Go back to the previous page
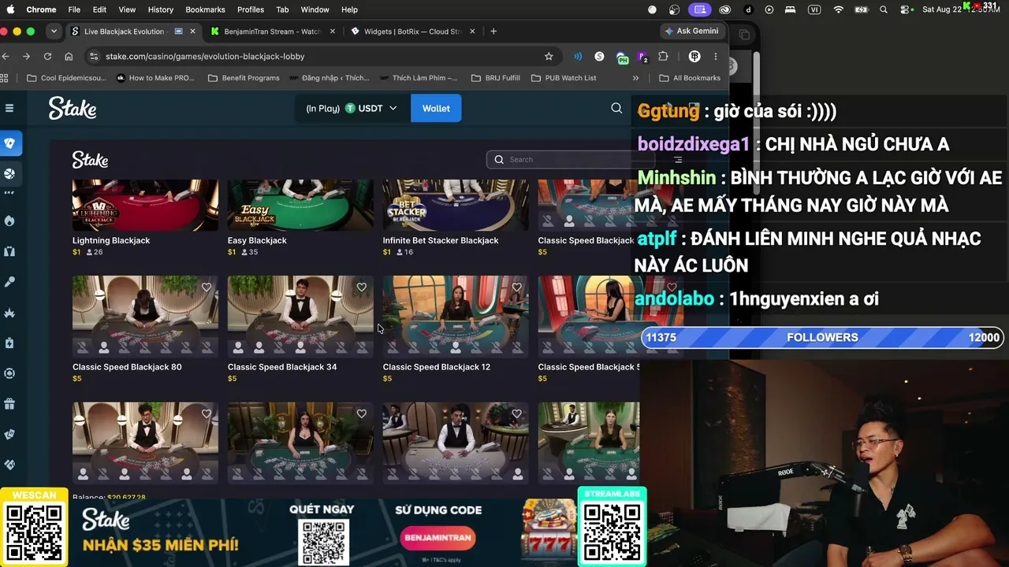Image resolution: width=1009 pixels, height=567 pixels. pyautogui.click(x=6, y=57)
